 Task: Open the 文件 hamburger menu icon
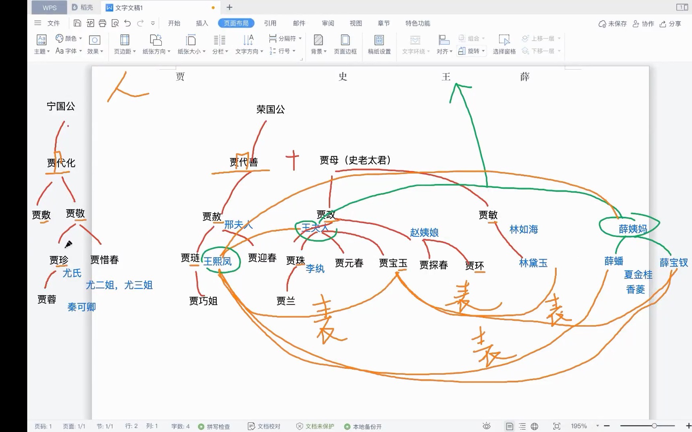click(38, 23)
